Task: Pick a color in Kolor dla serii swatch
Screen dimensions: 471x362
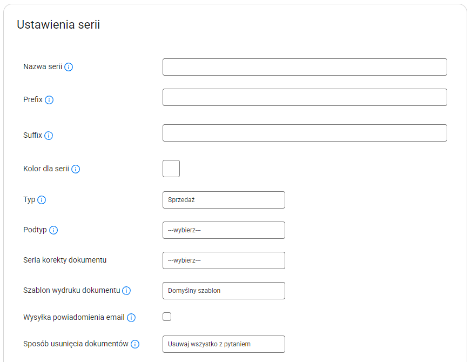Action: pyautogui.click(x=171, y=169)
